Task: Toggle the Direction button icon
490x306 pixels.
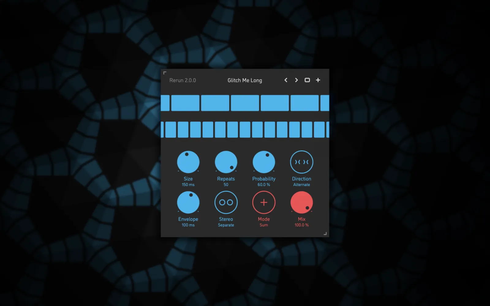Action: coord(302,162)
